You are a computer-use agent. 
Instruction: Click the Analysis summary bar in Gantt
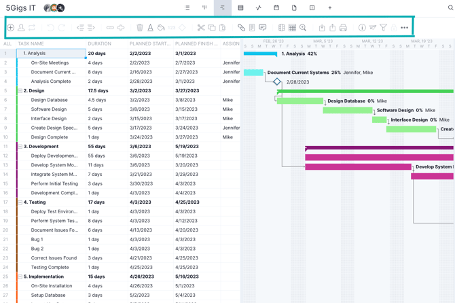[260, 54]
